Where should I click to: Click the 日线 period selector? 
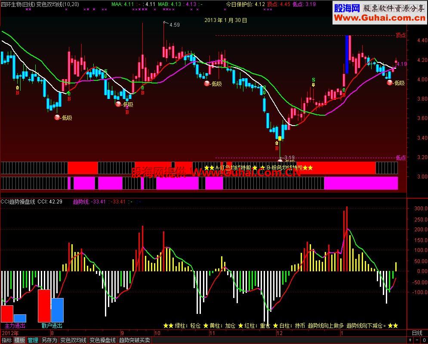pos(417,333)
